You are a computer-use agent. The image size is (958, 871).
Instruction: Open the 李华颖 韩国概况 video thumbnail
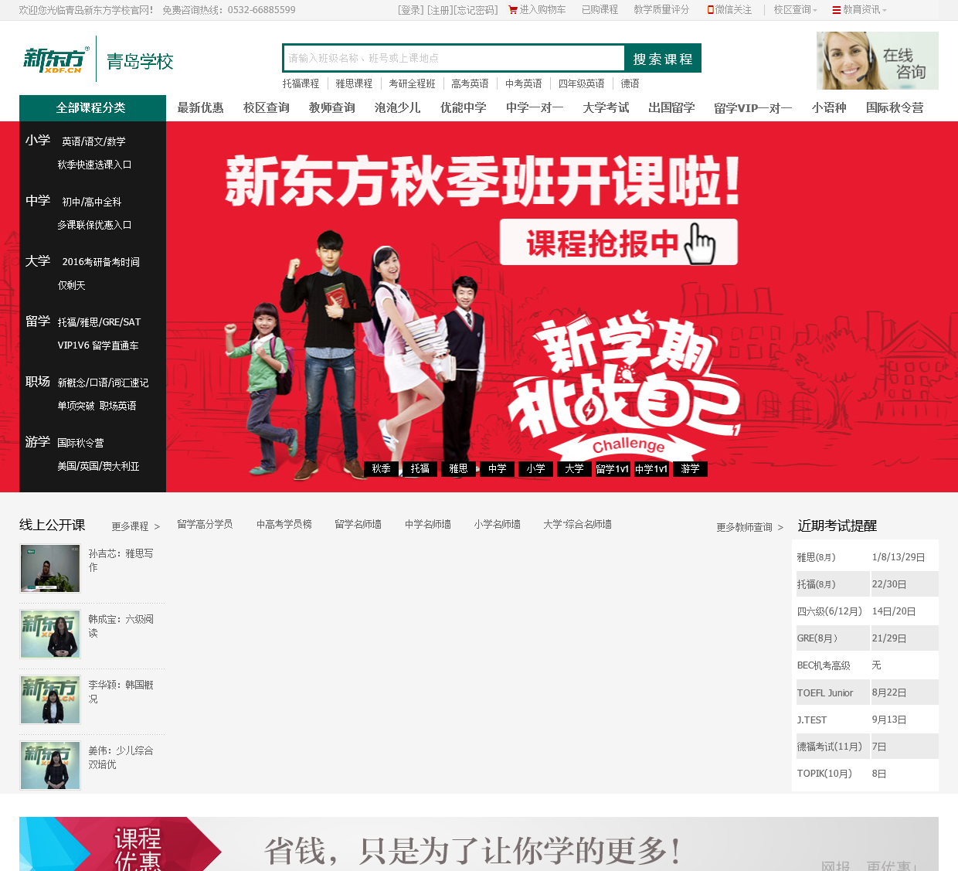coord(50,699)
